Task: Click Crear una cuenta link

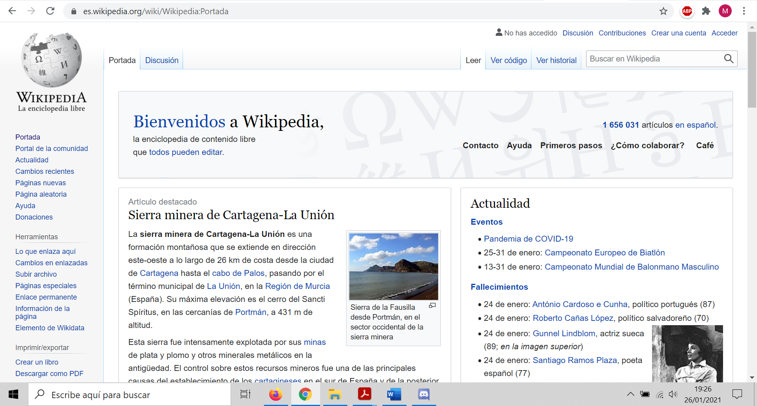Action: 678,33
